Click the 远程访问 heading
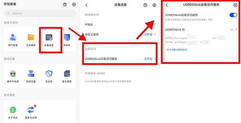Image resolution: width=241 pixels, height=123 pixels. pos(90,49)
